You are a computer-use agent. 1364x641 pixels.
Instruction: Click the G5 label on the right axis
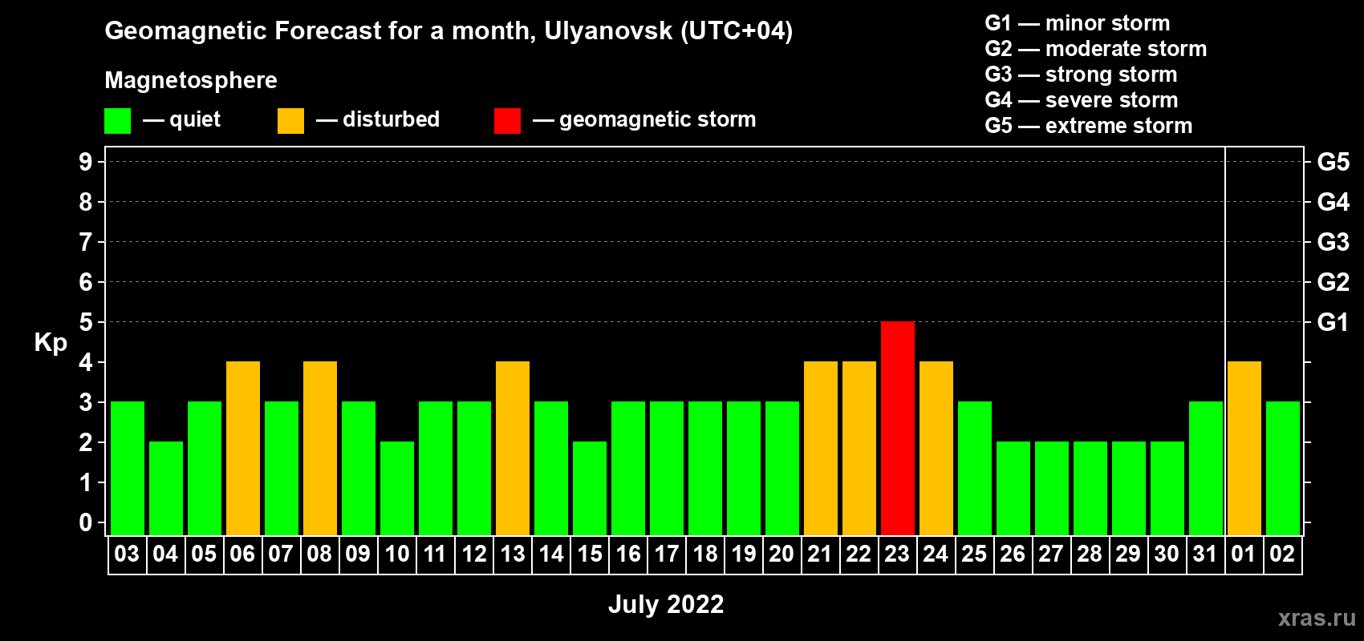point(1333,162)
